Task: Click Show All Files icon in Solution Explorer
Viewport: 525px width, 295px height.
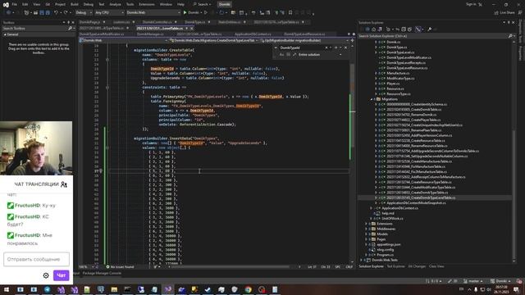Action: [x=410, y=29]
